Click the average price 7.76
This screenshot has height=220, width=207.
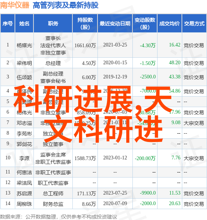[176, 158]
